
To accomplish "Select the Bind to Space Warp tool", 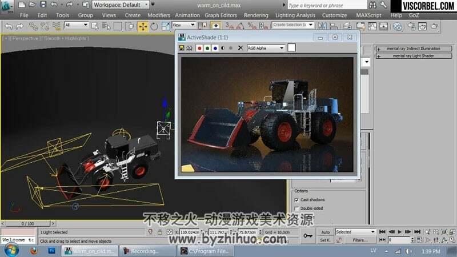I will (x=56, y=26).
